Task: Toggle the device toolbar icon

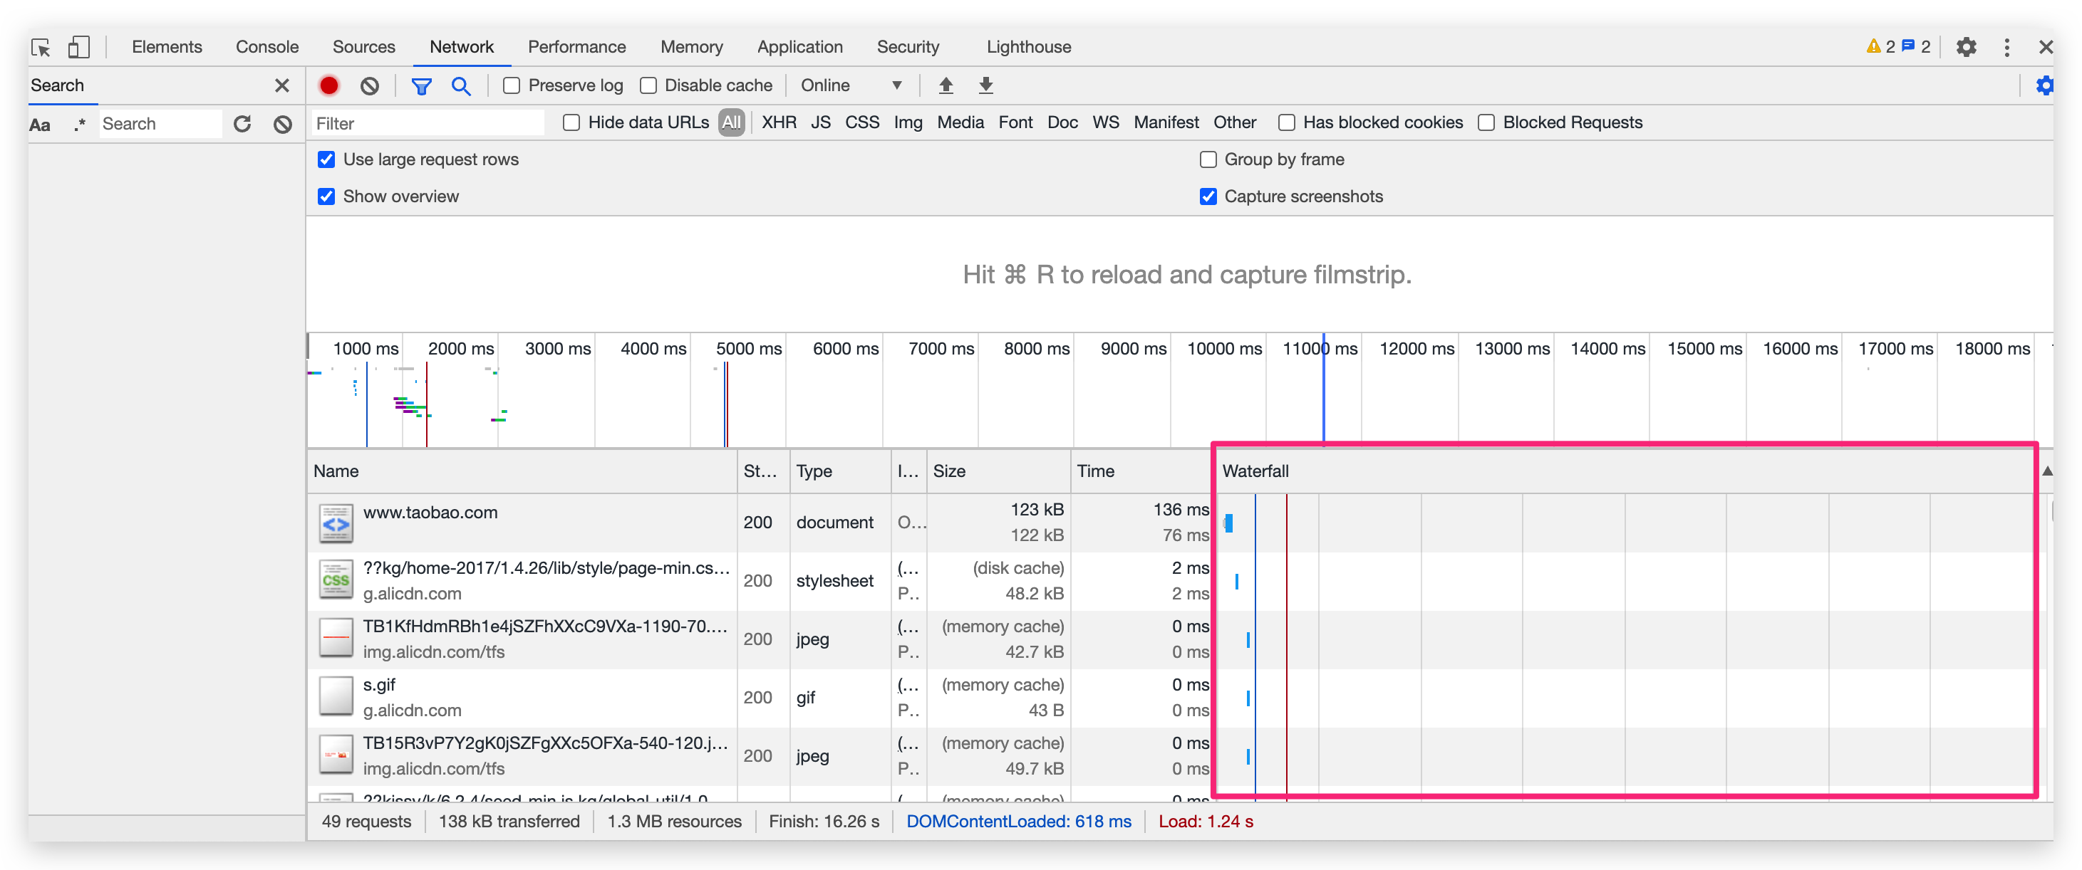Action: tap(78, 47)
